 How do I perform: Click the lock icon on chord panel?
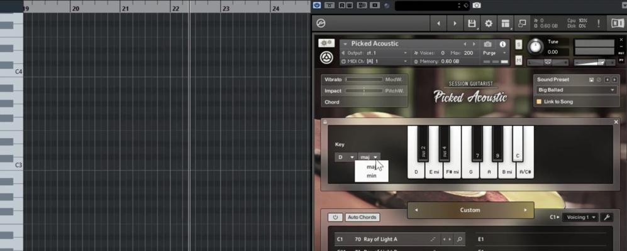pyautogui.click(x=325, y=122)
